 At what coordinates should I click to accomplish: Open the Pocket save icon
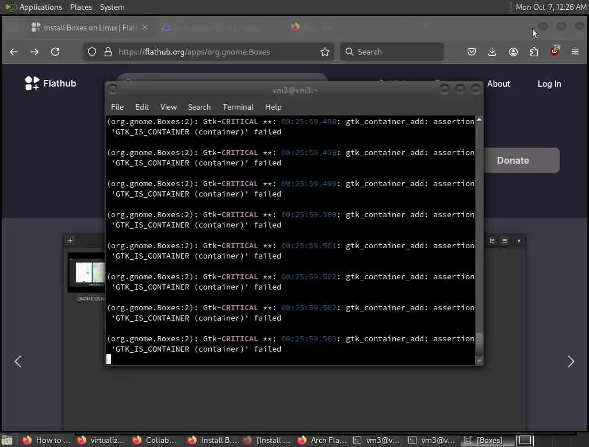pos(472,52)
